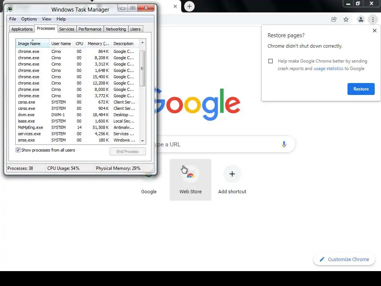Sort by Description column header
The image size is (381, 286).
(x=125, y=44)
